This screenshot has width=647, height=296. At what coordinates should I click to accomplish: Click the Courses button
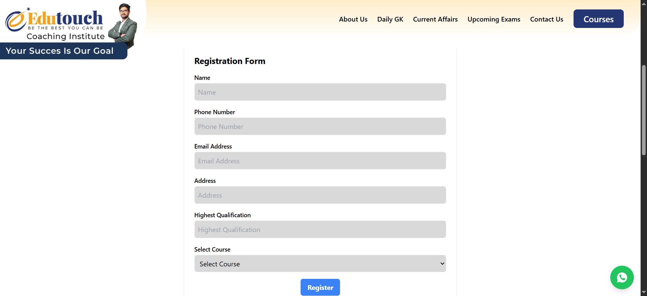598,19
